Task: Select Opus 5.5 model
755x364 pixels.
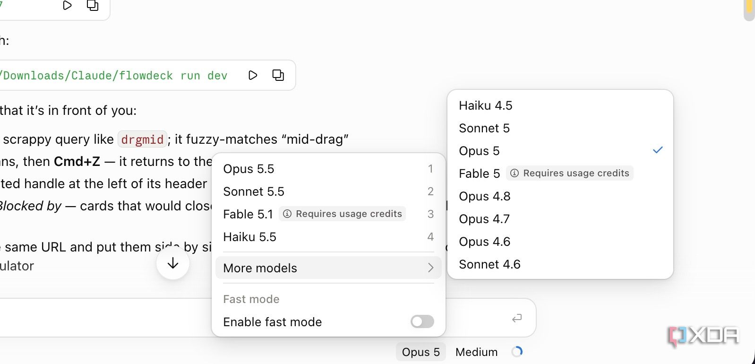Action: click(x=328, y=169)
